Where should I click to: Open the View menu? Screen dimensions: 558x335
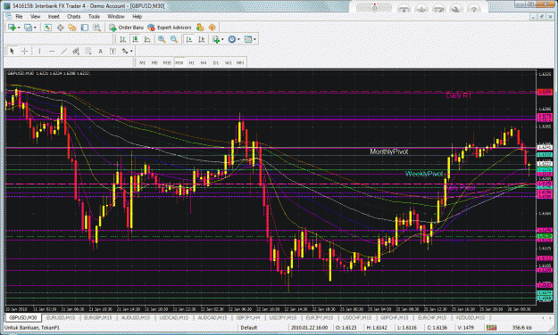pos(35,16)
